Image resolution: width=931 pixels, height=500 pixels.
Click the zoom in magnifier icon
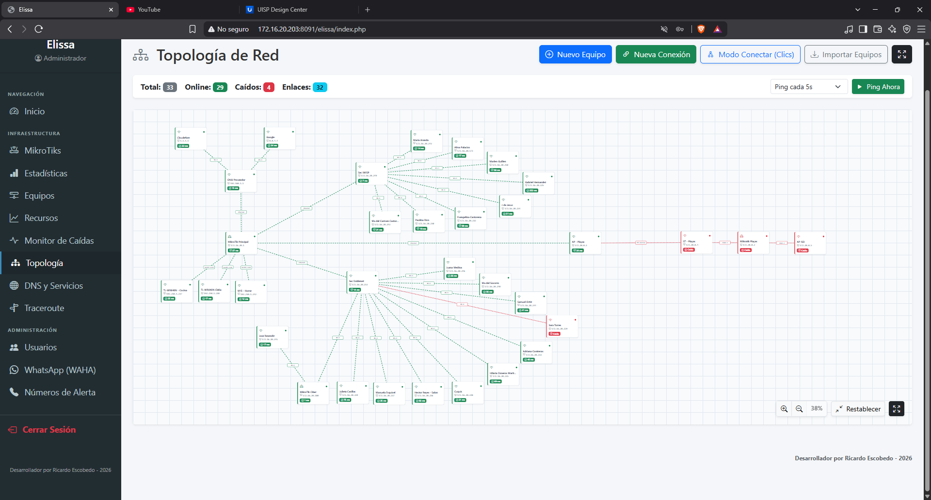(x=784, y=409)
